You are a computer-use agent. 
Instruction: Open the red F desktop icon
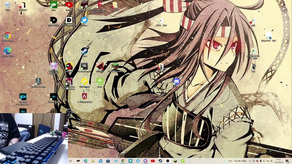[99, 5]
